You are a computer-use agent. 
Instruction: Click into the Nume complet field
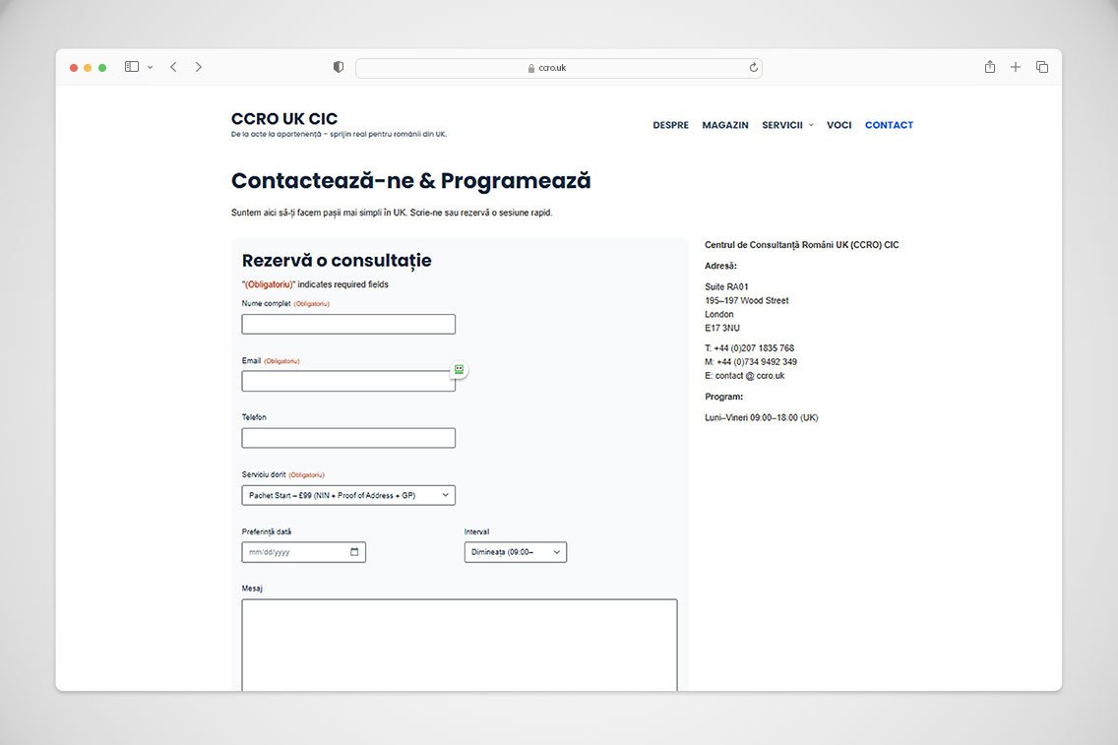pyautogui.click(x=348, y=324)
